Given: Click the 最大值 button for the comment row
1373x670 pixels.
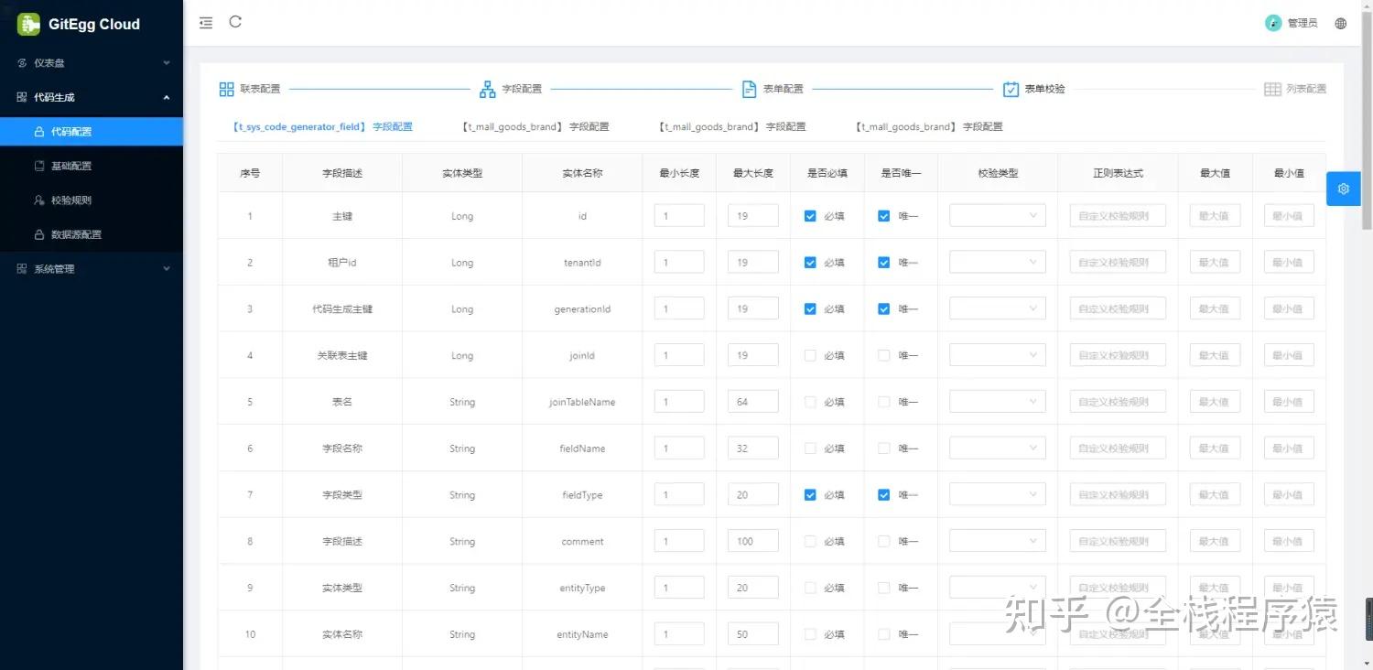Looking at the screenshot, I should (1215, 540).
